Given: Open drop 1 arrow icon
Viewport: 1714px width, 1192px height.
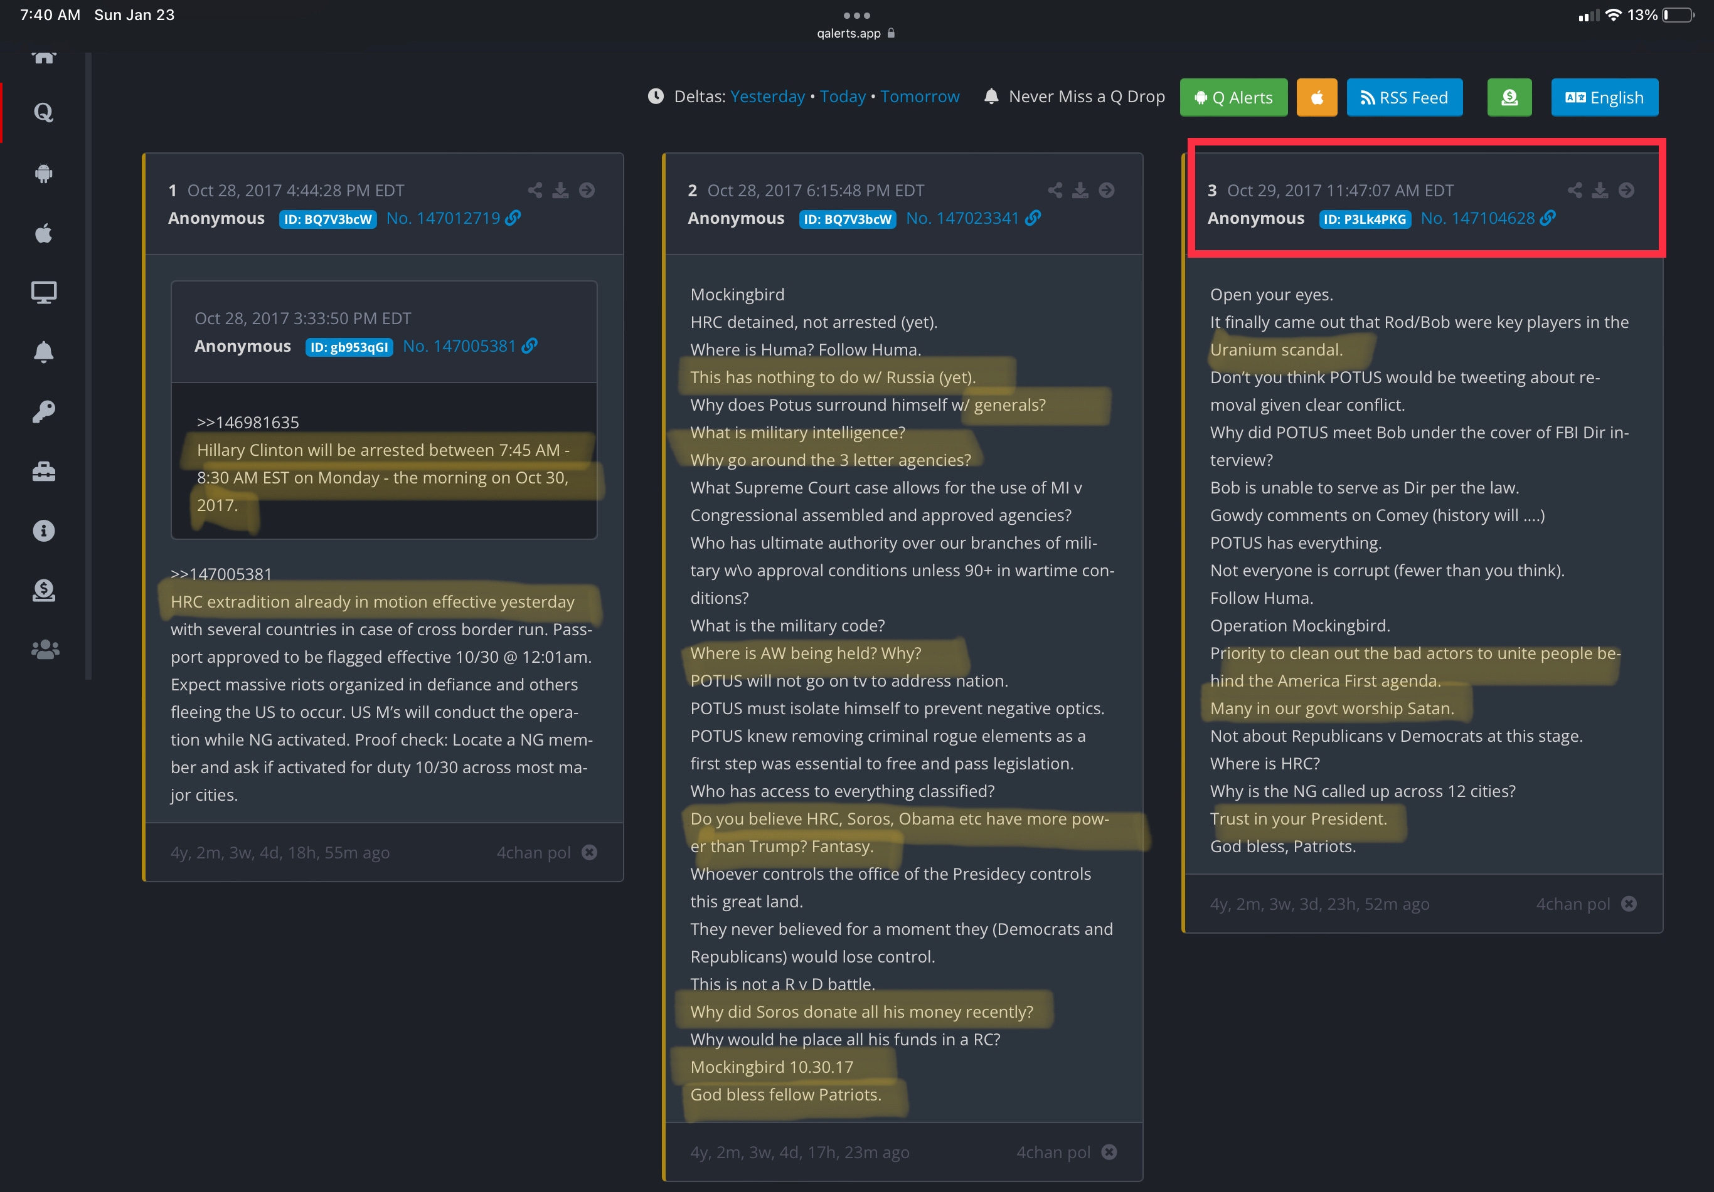Looking at the screenshot, I should pyautogui.click(x=587, y=190).
